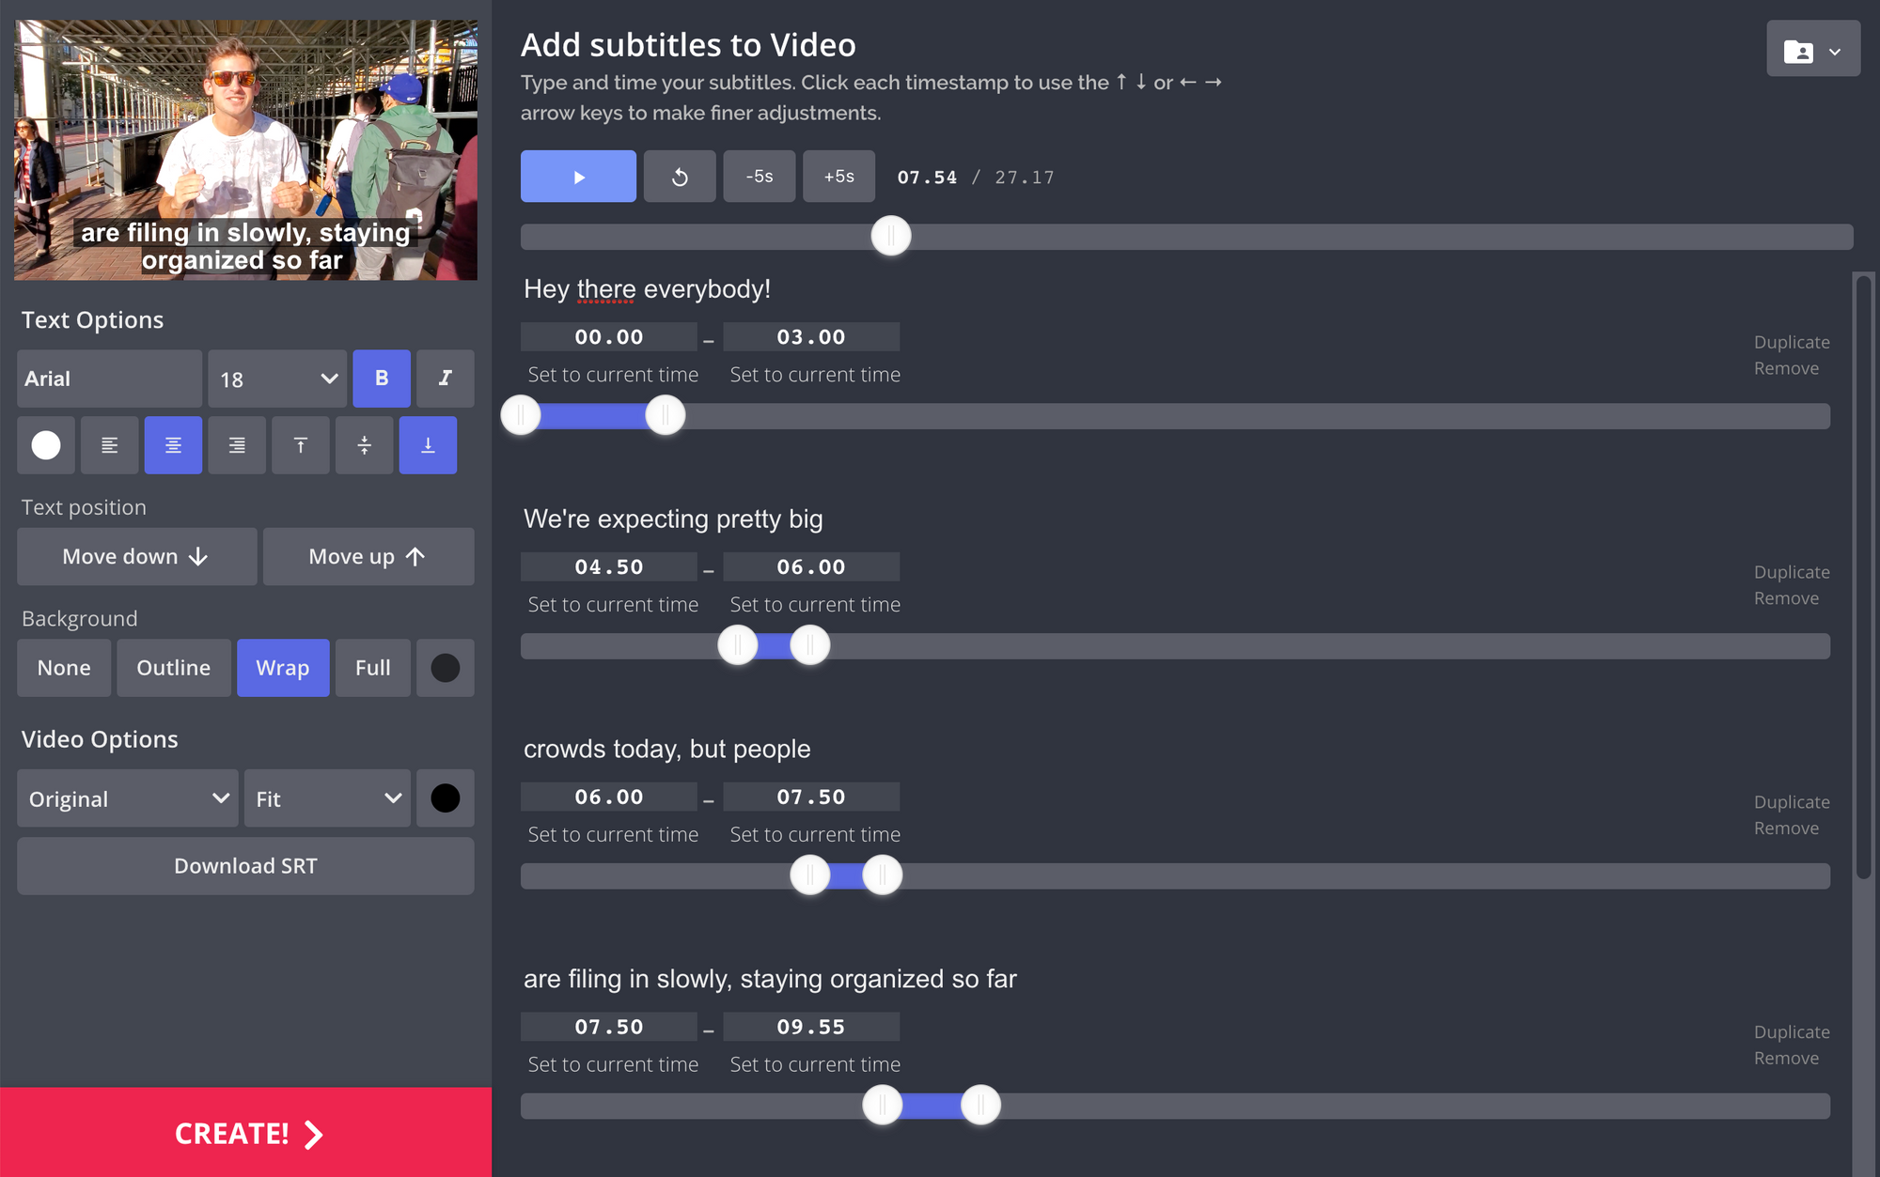Align text right

point(237,445)
